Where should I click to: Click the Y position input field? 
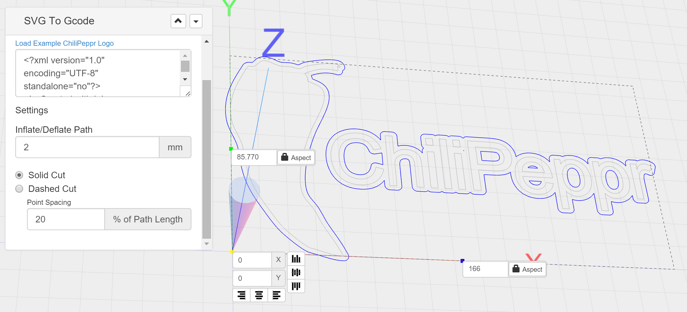pyautogui.click(x=252, y=278)
